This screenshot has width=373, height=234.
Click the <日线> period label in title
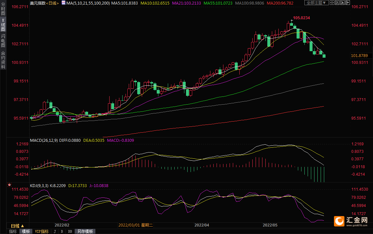[x=52, y=3]
